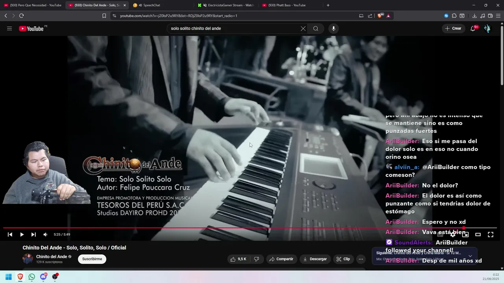504x283 pixels.
Task: Start voice search with the microphone
Action: 334,28
